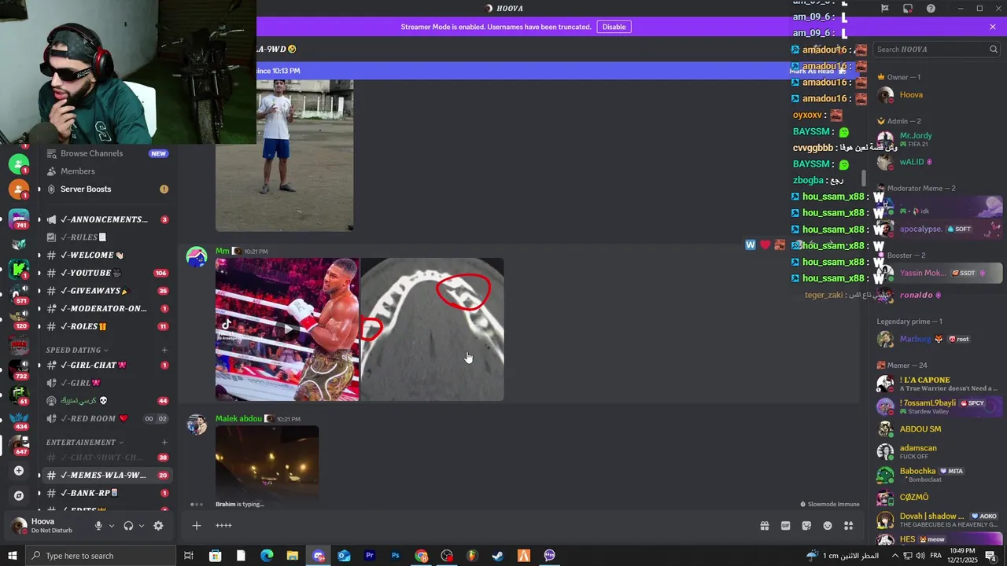Open Hoova's profile in member list
1007x566 pixels.
point(939,95)
